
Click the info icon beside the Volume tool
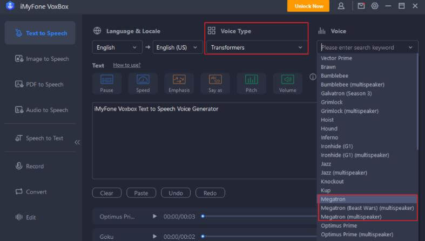[313, 77]
